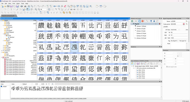The height and width of the screenshot is (102, 190).
Task: Select the glyph thumbnail labeled u323AB
Action: point(41,25)
